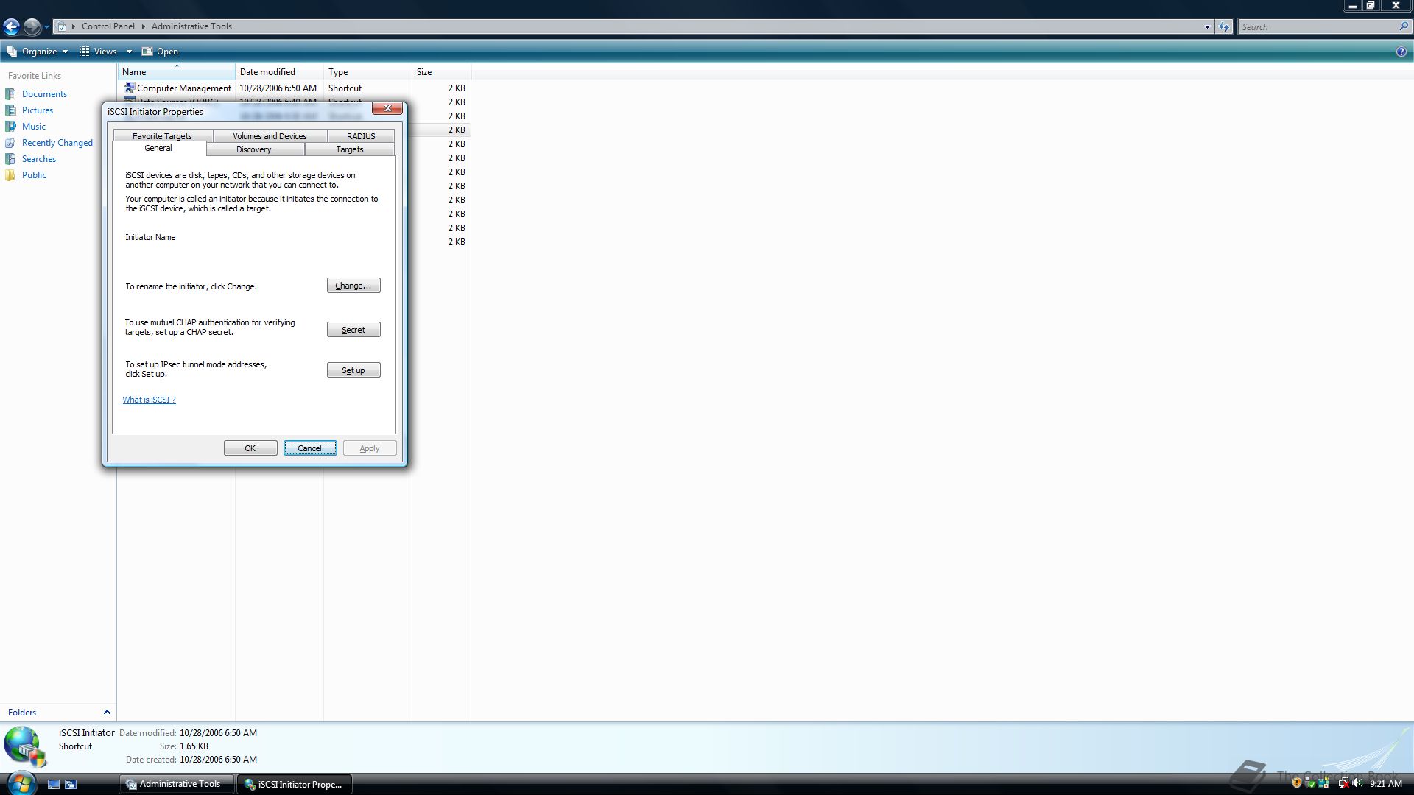
Task: Expand the Folders pane chevron
Action: [107, 712]
